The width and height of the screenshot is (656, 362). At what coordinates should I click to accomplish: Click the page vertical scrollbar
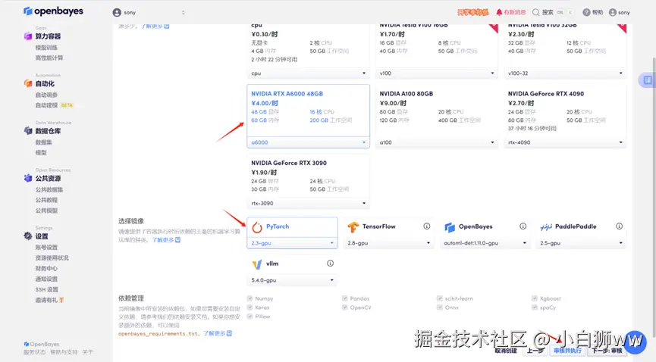[x=654, y=196]
